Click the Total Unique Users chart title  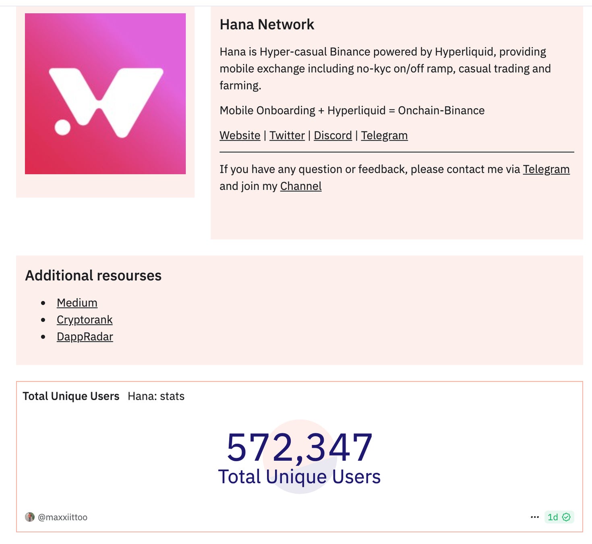(71, 396)
